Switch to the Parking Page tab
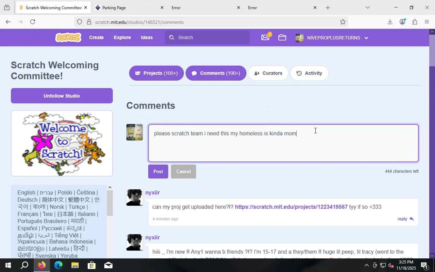This screenshot has width=435, height=272. pos(129,7)
